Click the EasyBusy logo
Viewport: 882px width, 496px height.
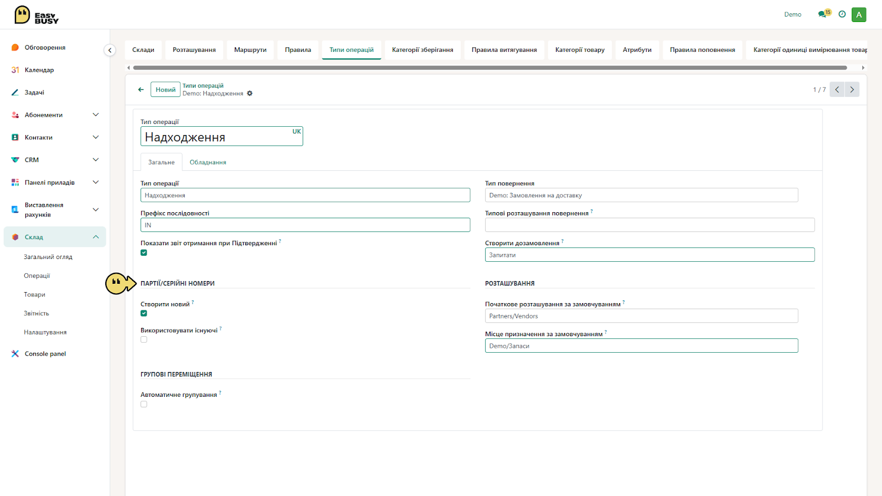pyautogui.click(x=36, y=15)
